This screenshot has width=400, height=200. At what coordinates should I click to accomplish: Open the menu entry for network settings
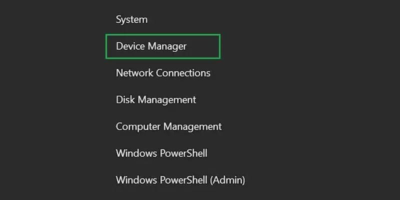click(163, 73)
